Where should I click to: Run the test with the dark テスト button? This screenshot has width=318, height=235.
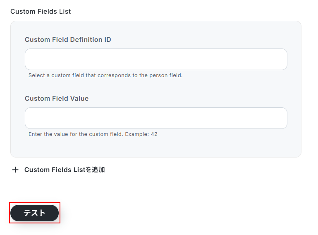point(35,213)
